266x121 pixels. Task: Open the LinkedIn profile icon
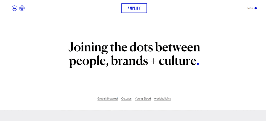pyautogui.click(x=14, y=8)
